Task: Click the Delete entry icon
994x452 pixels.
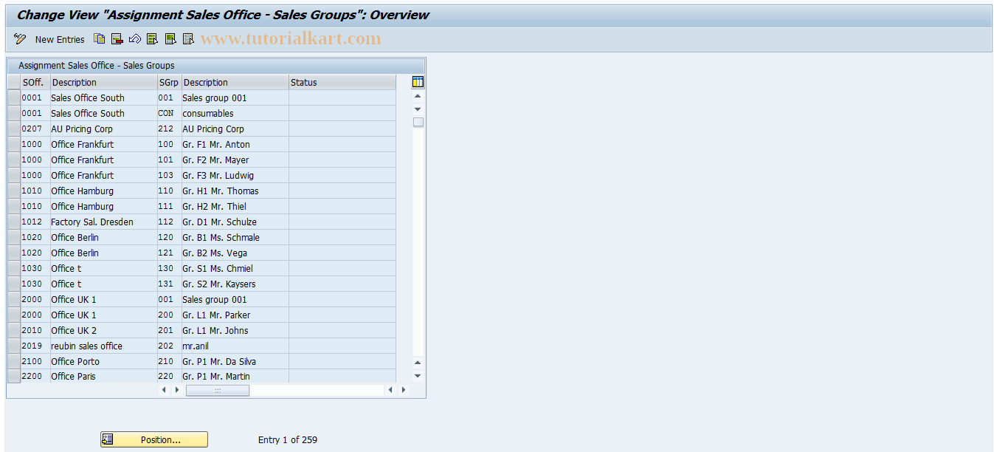Action: [117, 38]
